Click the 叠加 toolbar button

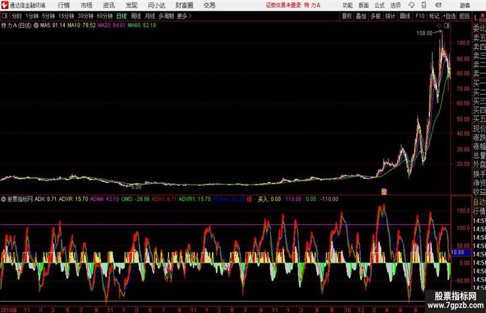coord(361,16)
